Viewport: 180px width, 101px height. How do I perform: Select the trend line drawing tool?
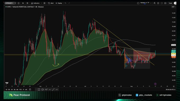coord(53,90)
